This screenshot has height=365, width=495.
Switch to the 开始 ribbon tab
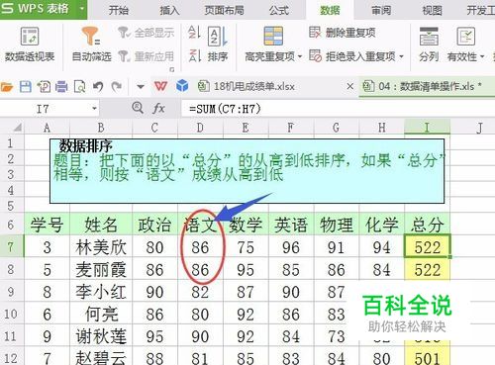pos(119,10)
